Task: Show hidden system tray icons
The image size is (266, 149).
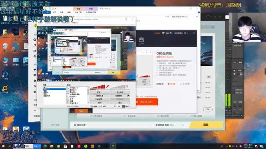Action: point(227,146)
